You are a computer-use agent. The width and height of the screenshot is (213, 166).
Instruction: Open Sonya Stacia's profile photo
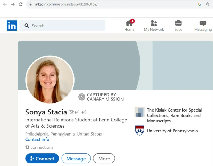click(x=50, y=80)
